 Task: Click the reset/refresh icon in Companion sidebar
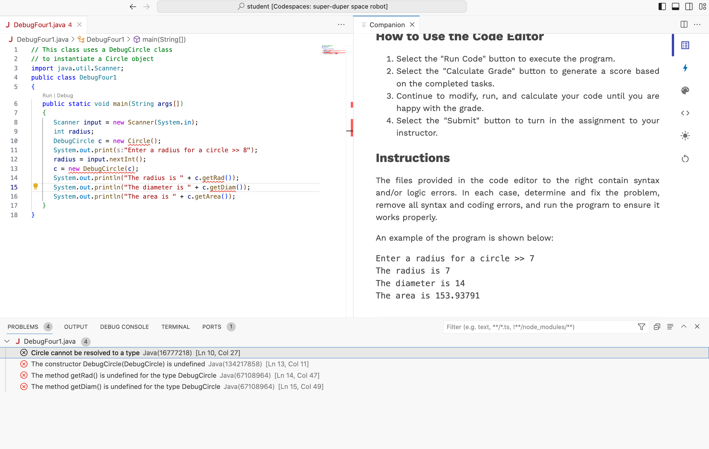pos(685,159)
